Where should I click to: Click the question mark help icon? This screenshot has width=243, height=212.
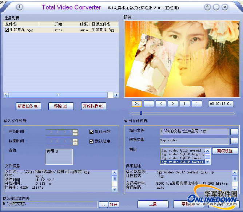pos(207,7)
